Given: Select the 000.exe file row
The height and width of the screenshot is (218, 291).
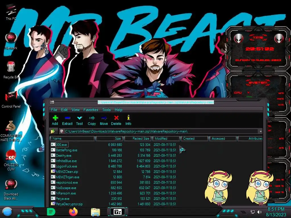Looking at the screenshot, I should [113, 144].
